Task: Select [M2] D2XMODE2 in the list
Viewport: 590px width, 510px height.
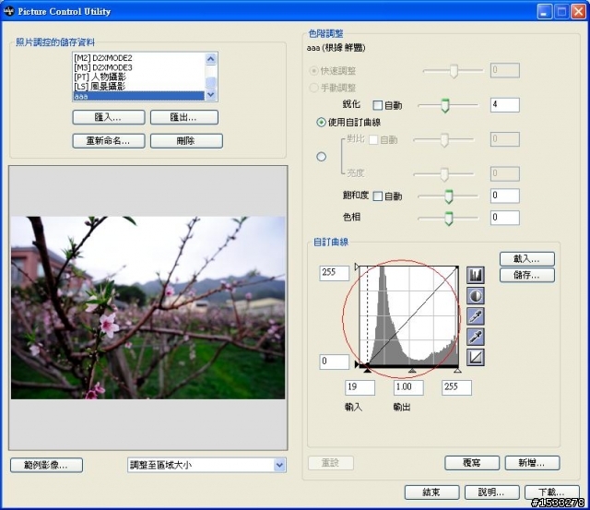Action: pos(138,58)
